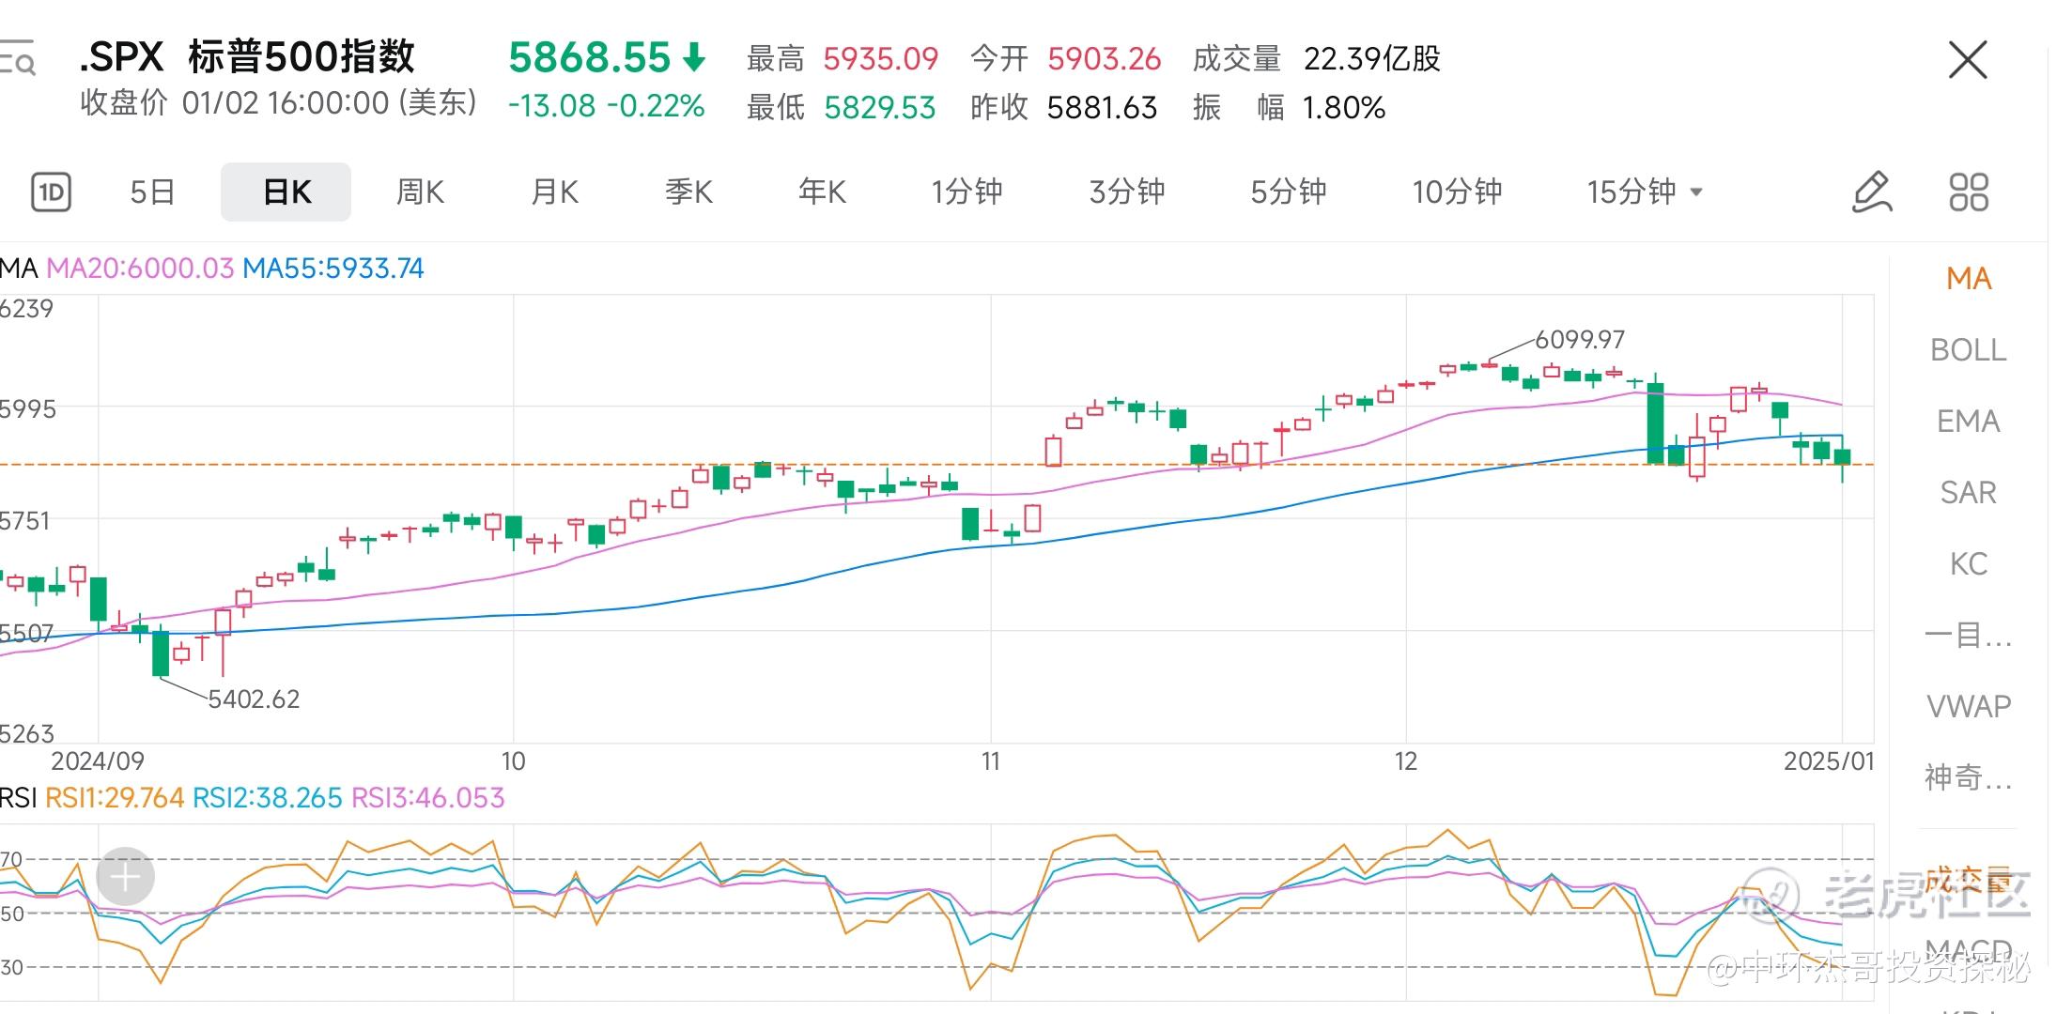Expand the truncated 神奇 indicator option

pyautogui.click(x=1968, y=777)
